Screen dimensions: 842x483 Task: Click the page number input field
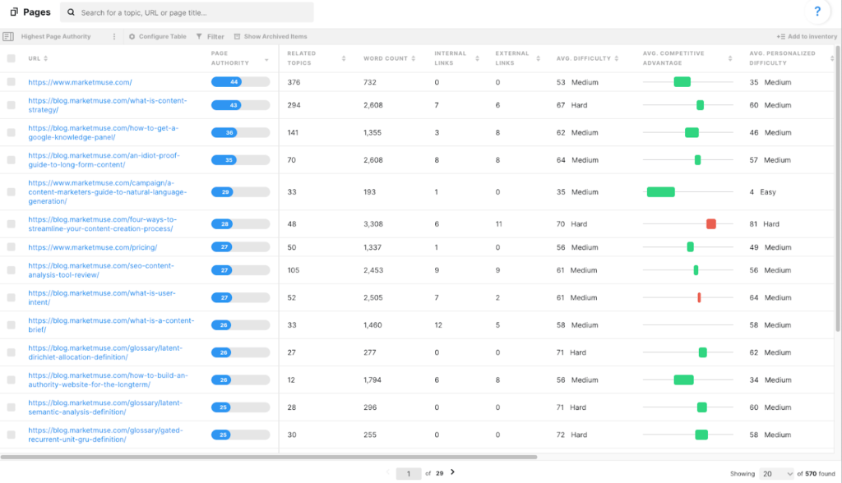tap(408, 473)
